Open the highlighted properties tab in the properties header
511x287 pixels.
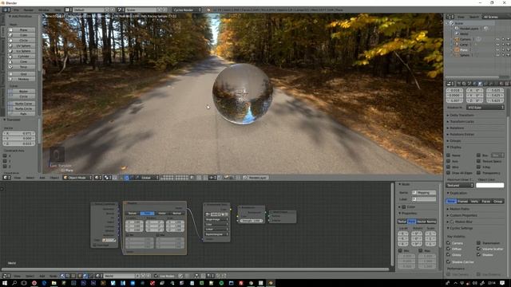click(x=480, y=84)
